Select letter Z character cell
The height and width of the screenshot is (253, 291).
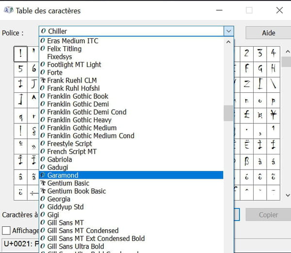(247, 84)
